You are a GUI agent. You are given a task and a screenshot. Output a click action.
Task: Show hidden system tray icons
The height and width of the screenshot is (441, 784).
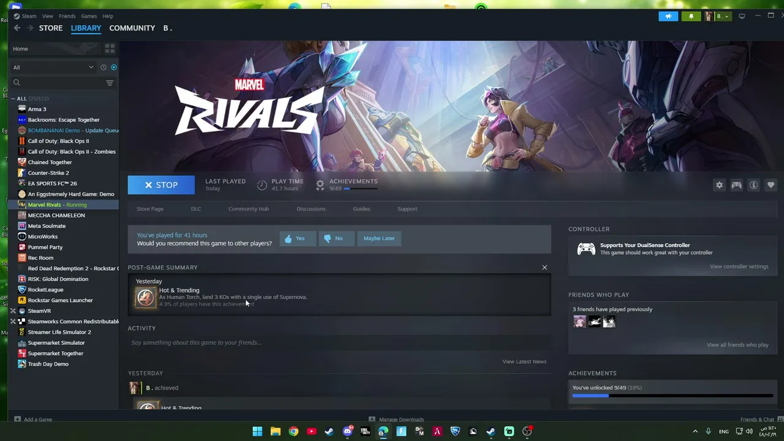[695, 431]
